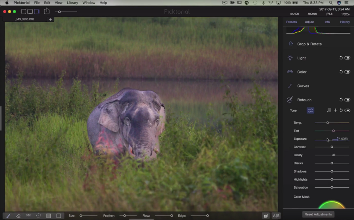
Task: Reset the Light adjustments arrow
Action: point(341,58)
